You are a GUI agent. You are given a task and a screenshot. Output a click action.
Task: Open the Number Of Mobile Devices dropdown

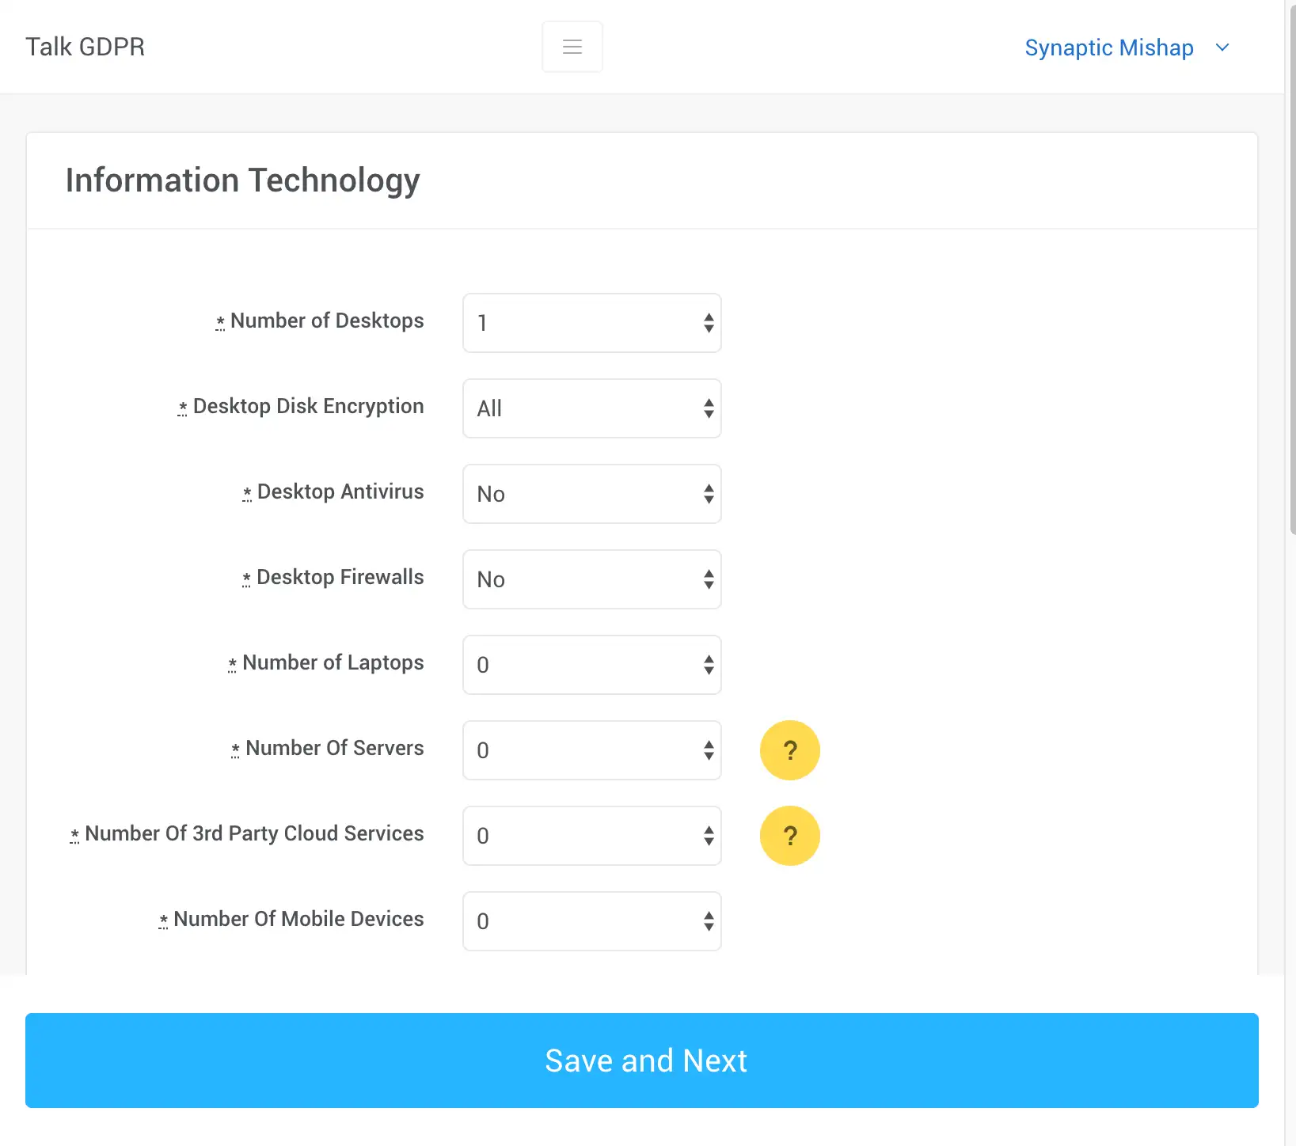point(591,921)
